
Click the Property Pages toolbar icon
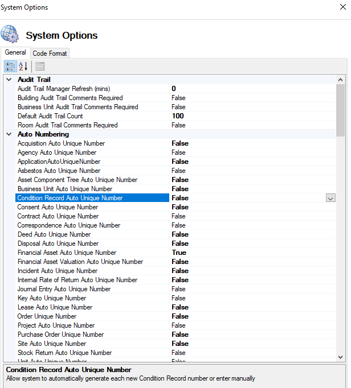point(39,66)
